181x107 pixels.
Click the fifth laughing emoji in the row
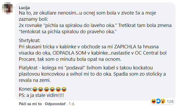coord(58,89)
